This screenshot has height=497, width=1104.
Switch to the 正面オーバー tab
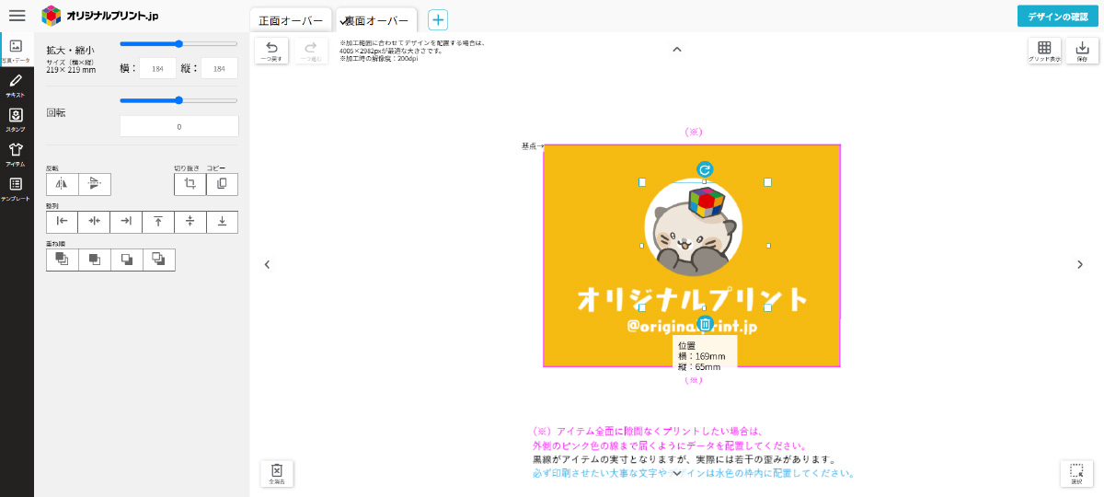[292, 20]
